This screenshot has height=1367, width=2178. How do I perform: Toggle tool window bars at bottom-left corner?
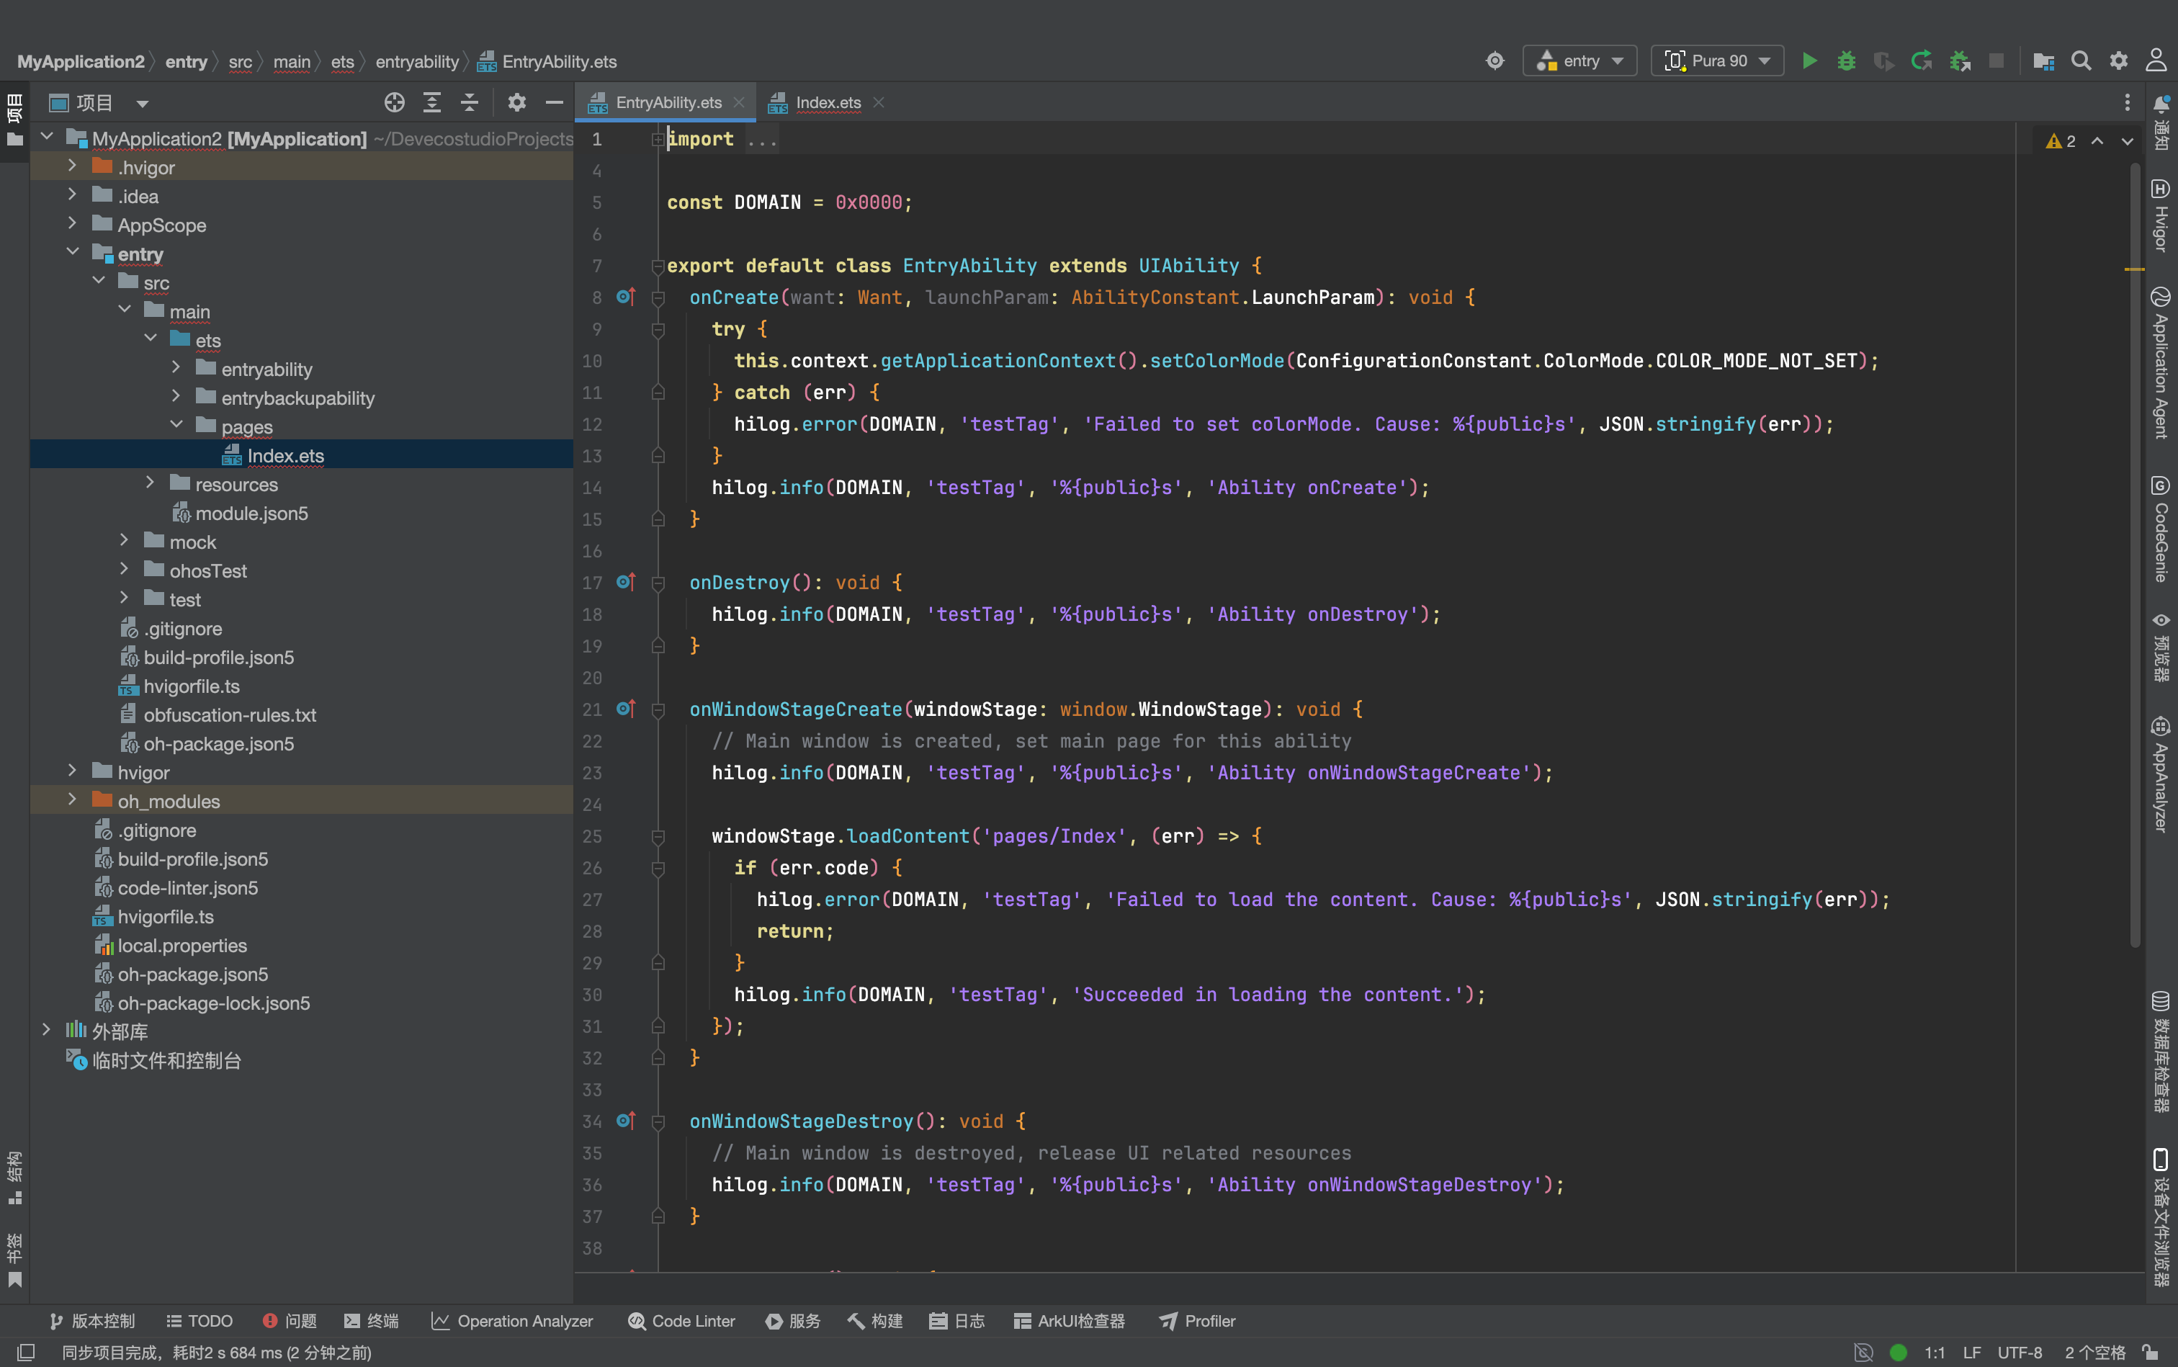click(x=26, y=1353)
